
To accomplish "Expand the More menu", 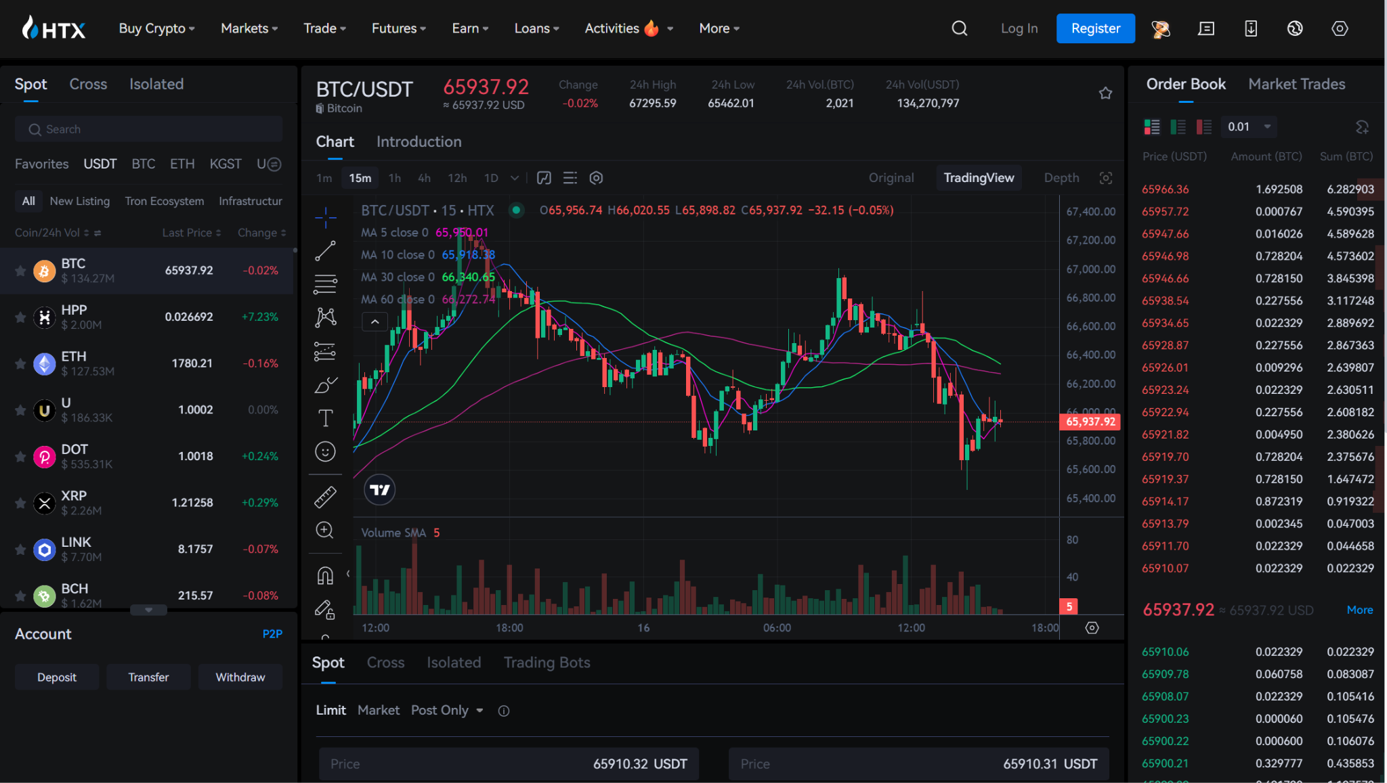I will pyautogui.click(x=719, y=28).
